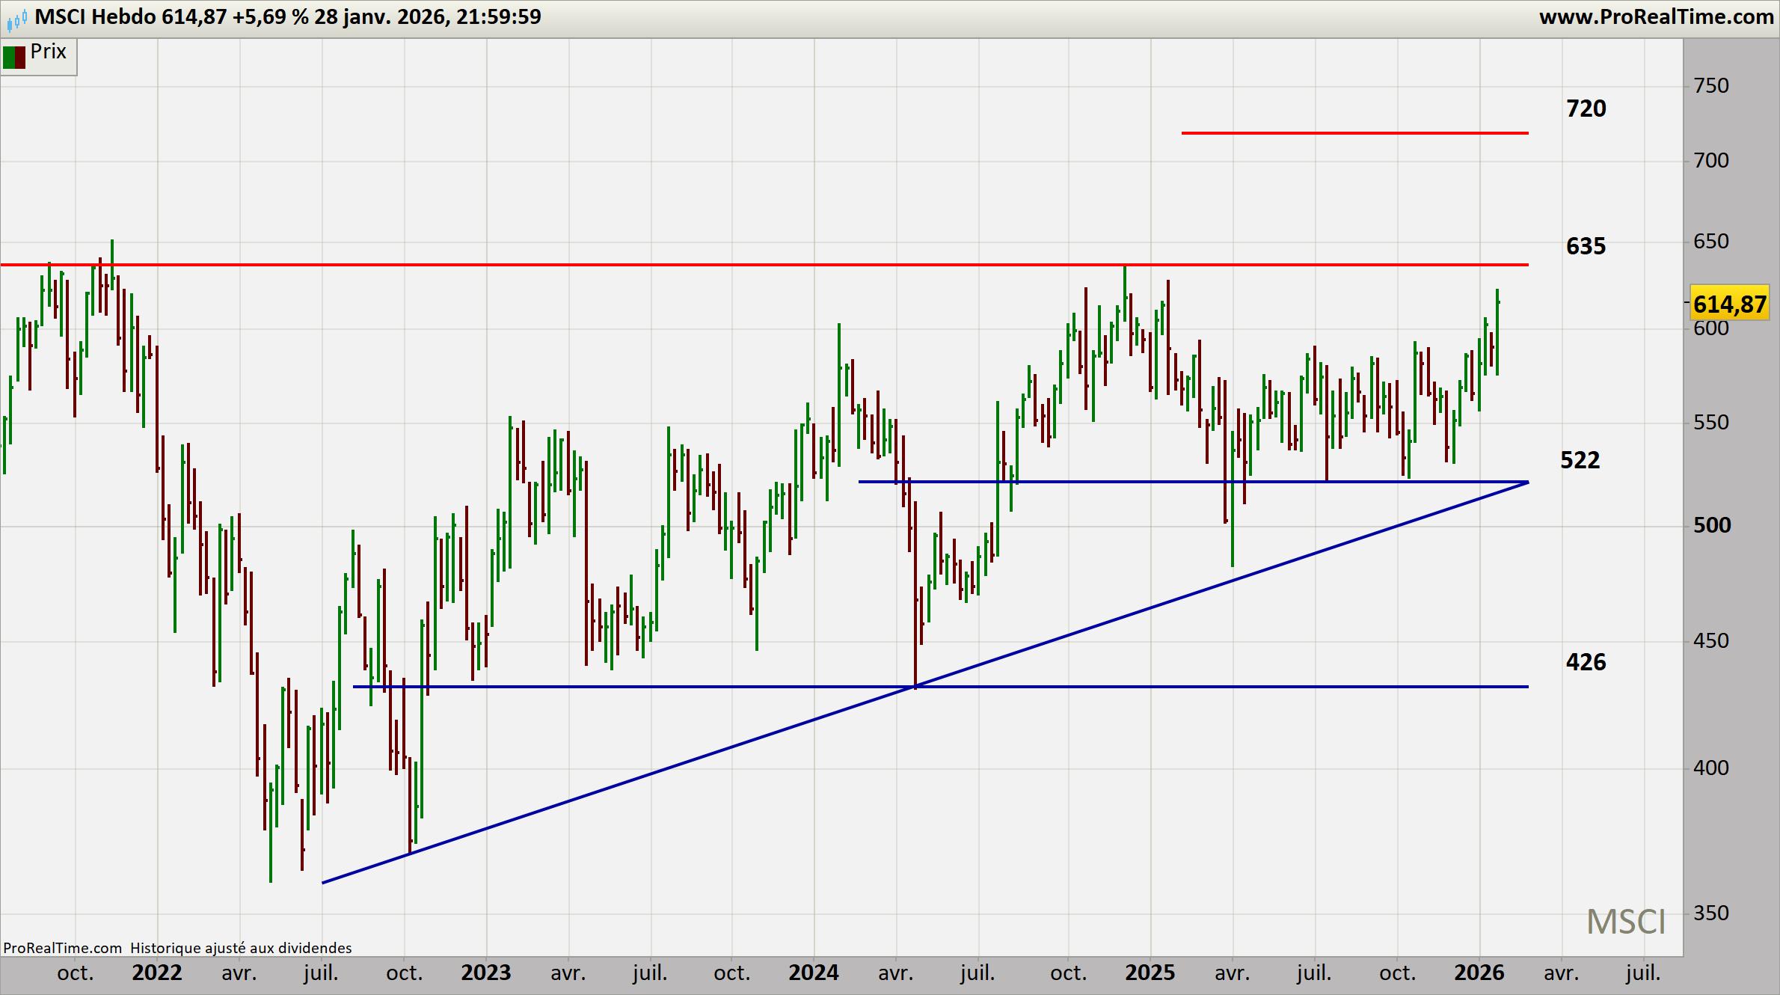
Task: Open the www.ProRealTime.com link at top right
Action: click(1656, 16)
